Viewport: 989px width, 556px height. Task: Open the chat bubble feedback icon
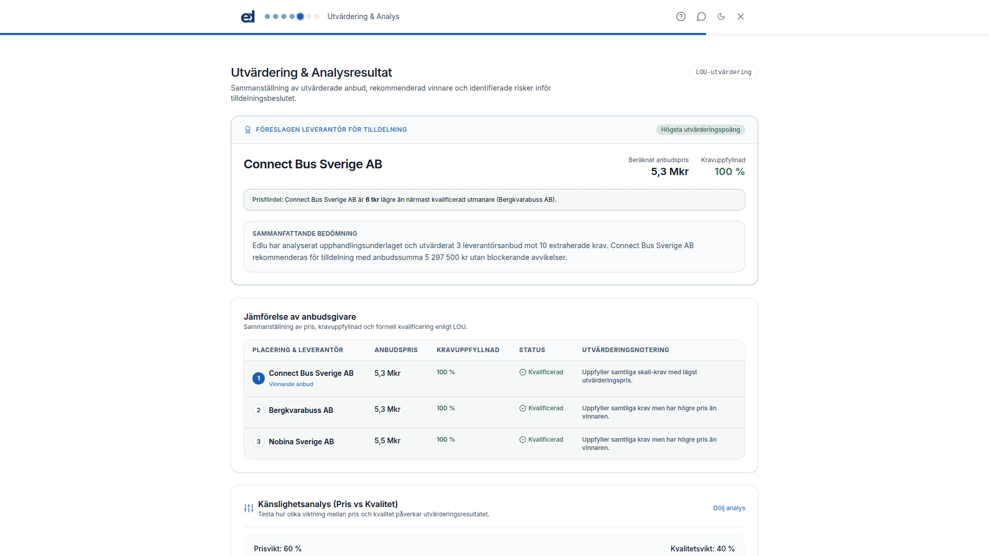coord(701,16)
